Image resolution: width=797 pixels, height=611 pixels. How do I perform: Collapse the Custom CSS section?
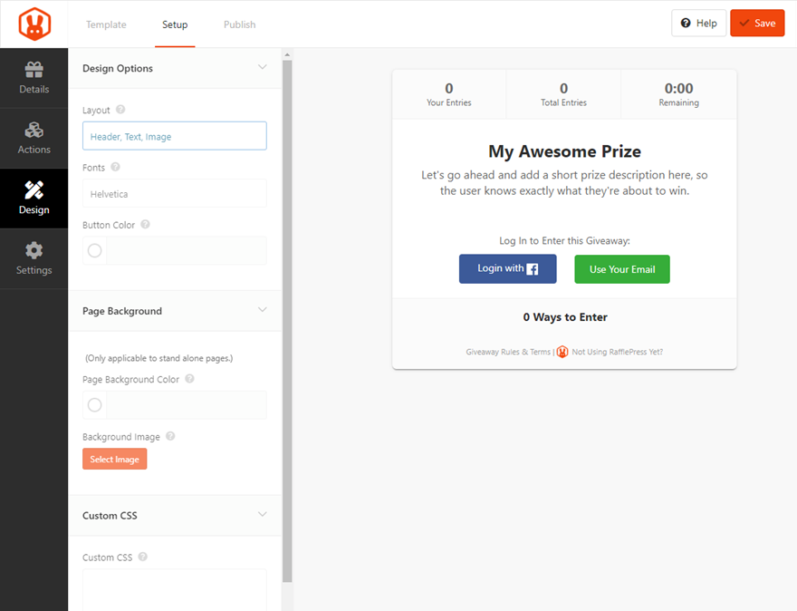tap(263, 515)
